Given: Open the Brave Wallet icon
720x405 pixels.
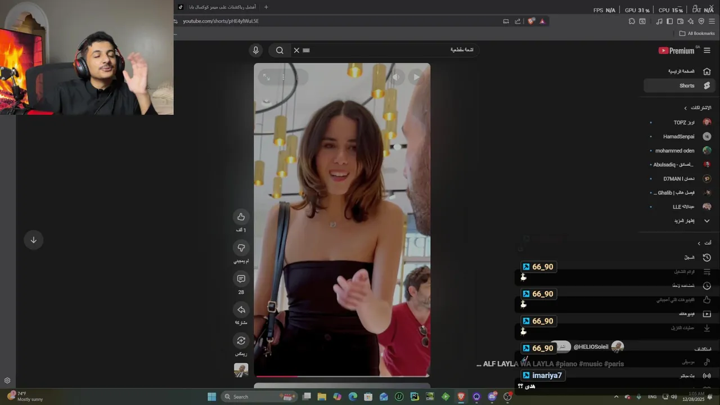Looking at the screenshot, I should point(680,21).
